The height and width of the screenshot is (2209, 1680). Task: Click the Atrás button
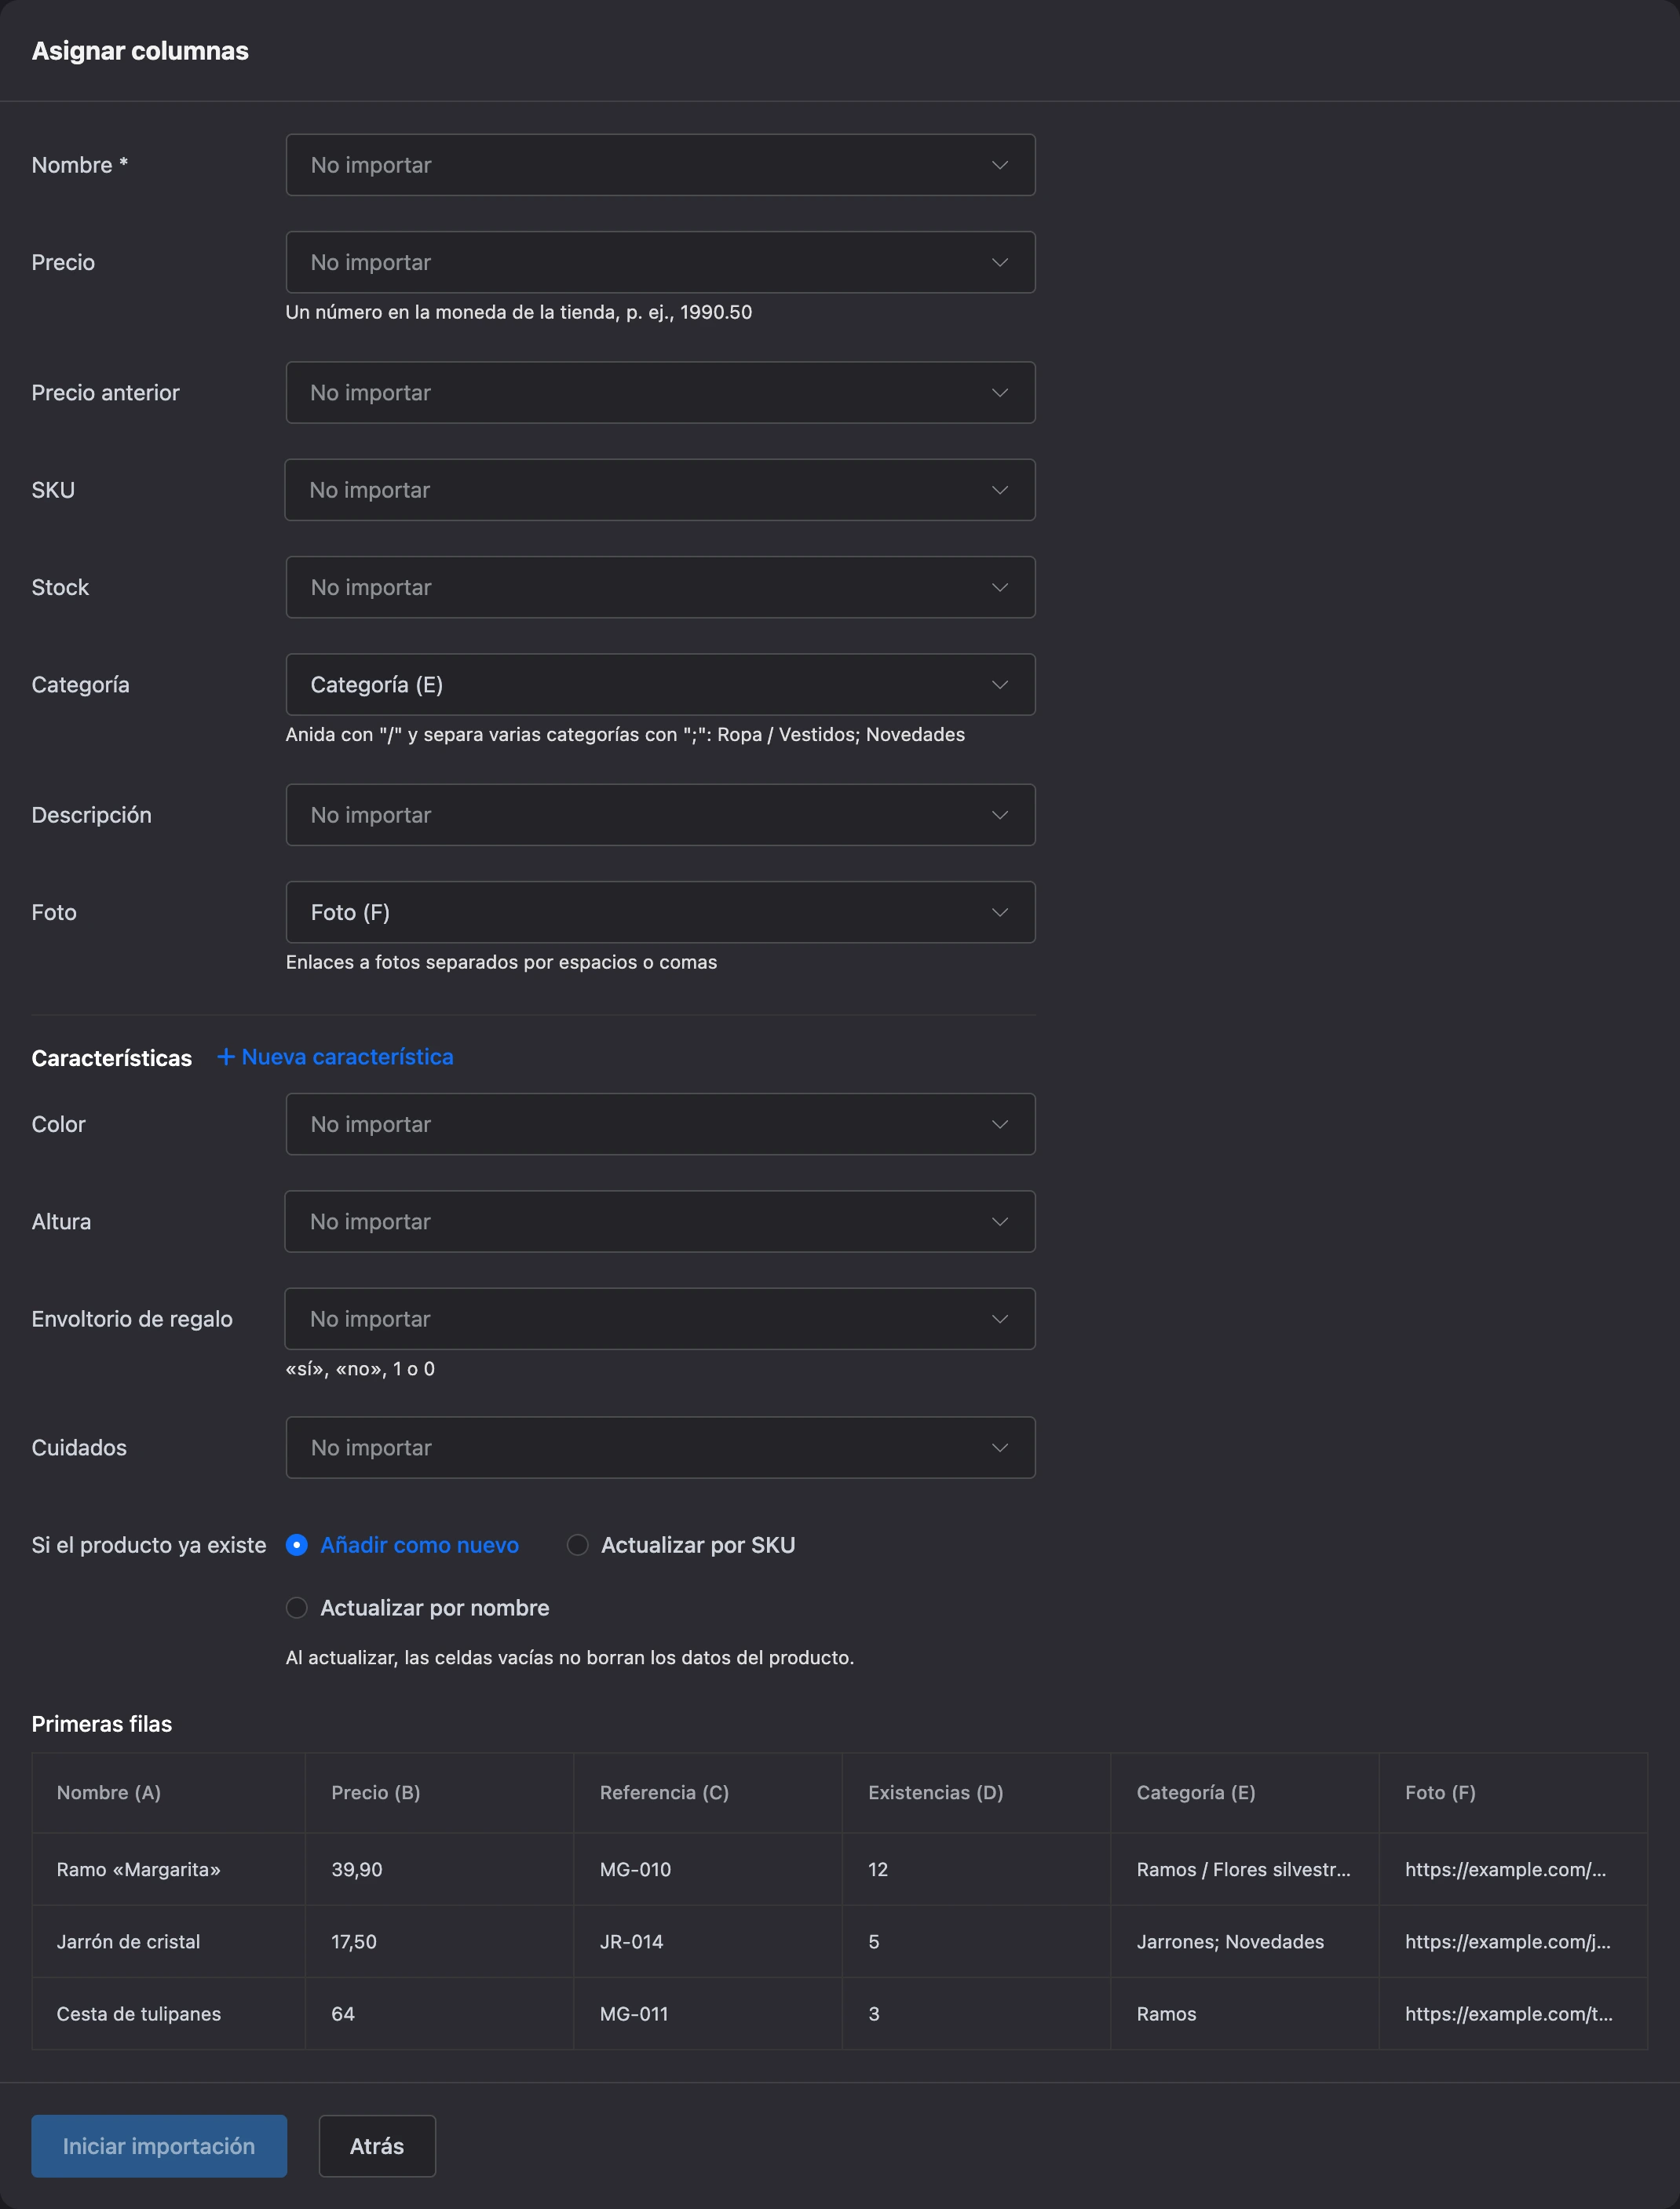pyautogui.click(x=377, y=2146)
